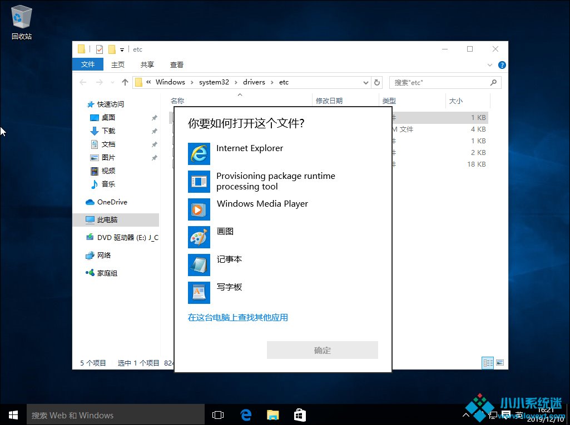Click system32 in address breadcrumb
Image resolution: width=570 pixels, height=425 pixels.
tap(214, 82)
